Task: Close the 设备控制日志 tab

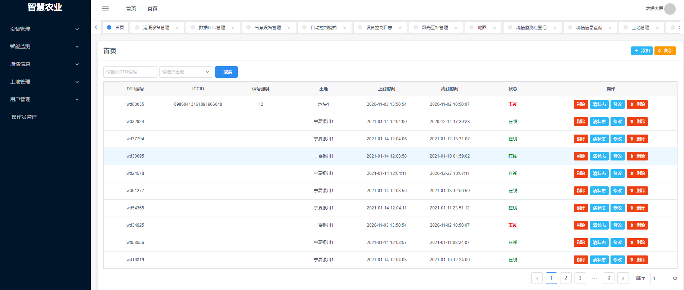Action: [x=400, y=28]
